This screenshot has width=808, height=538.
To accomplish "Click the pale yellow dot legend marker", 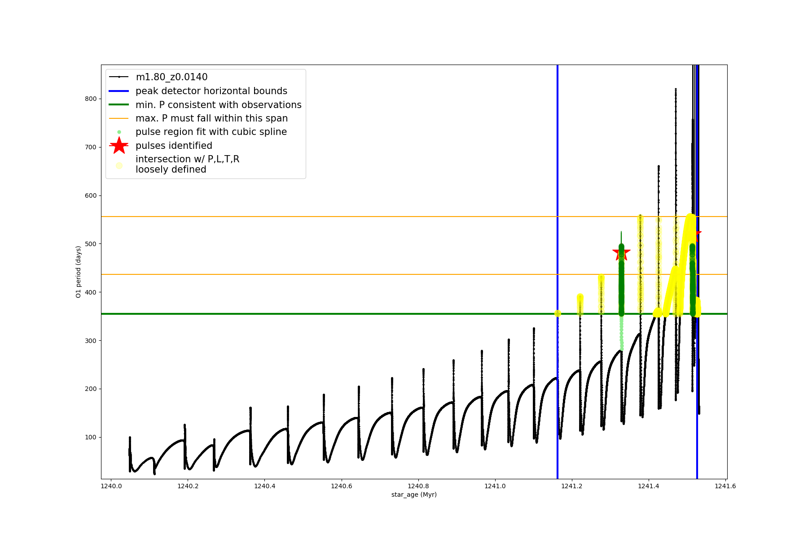I will (x=119, y=165).
